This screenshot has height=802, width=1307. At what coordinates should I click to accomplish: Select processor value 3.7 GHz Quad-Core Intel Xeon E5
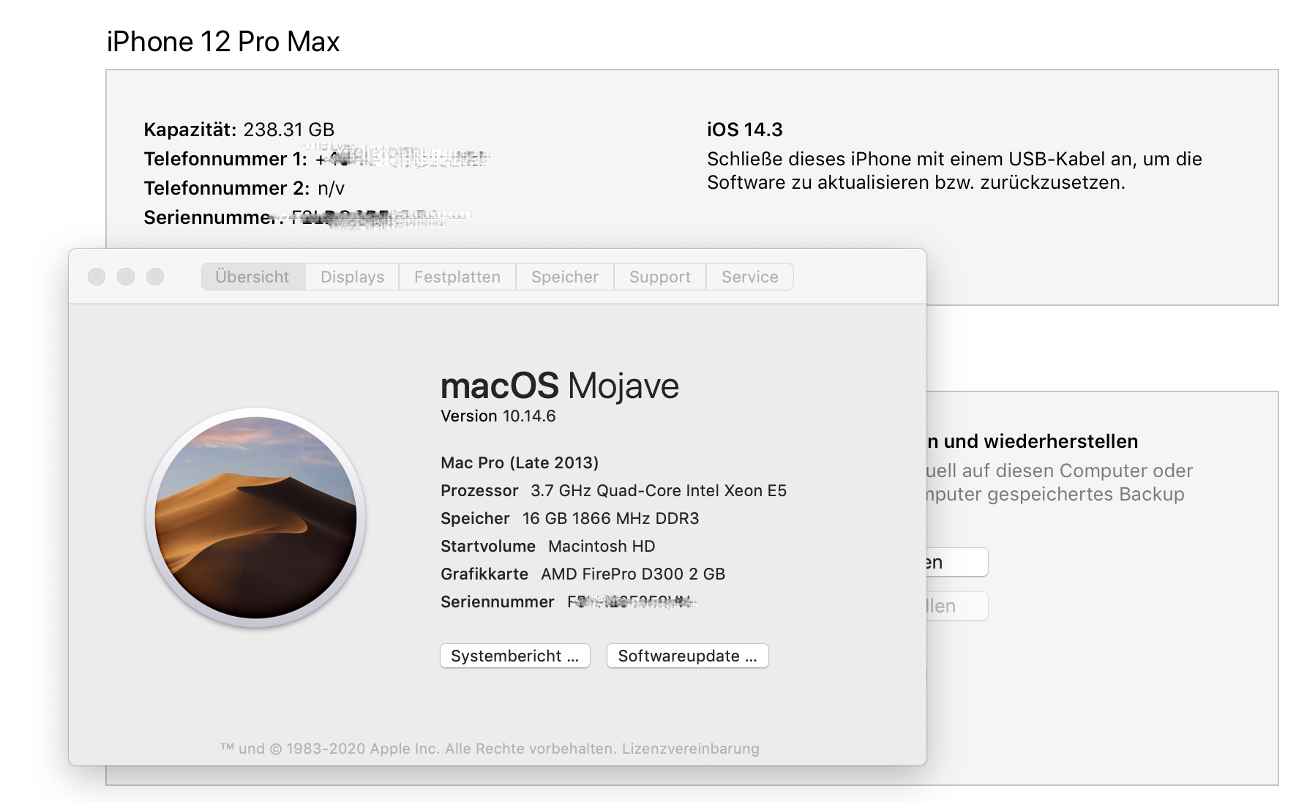click(x=659, y=490)
